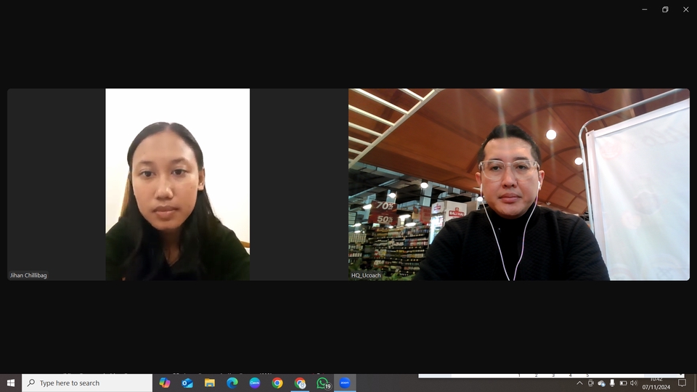The width and height of the screenshot is (697, 392).
Task: Open Microsoft Edge browser
Action: point(232,383)
